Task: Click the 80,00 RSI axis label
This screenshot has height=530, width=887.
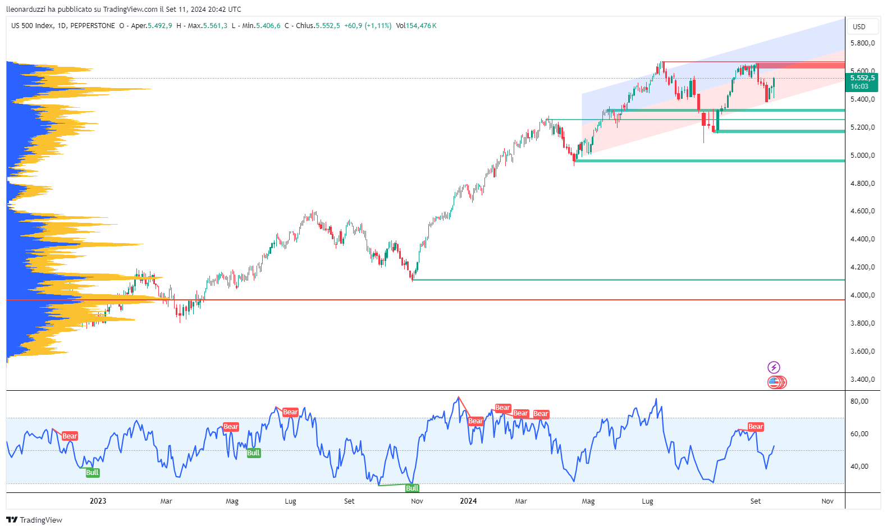Action: tap(859, 401)
